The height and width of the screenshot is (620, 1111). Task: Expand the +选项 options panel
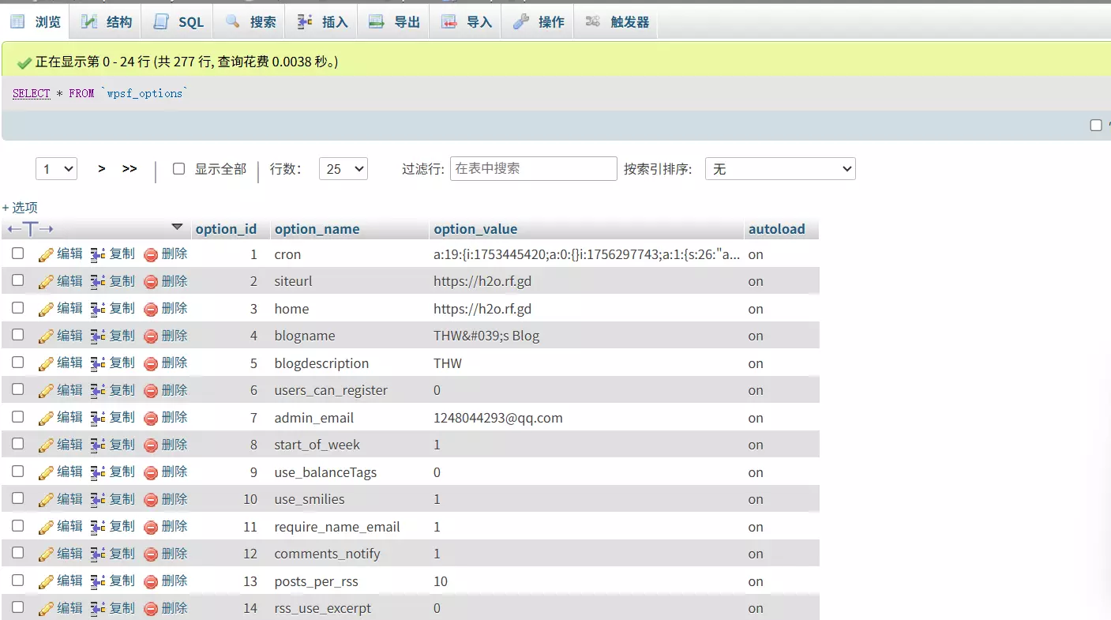(20, 207)
